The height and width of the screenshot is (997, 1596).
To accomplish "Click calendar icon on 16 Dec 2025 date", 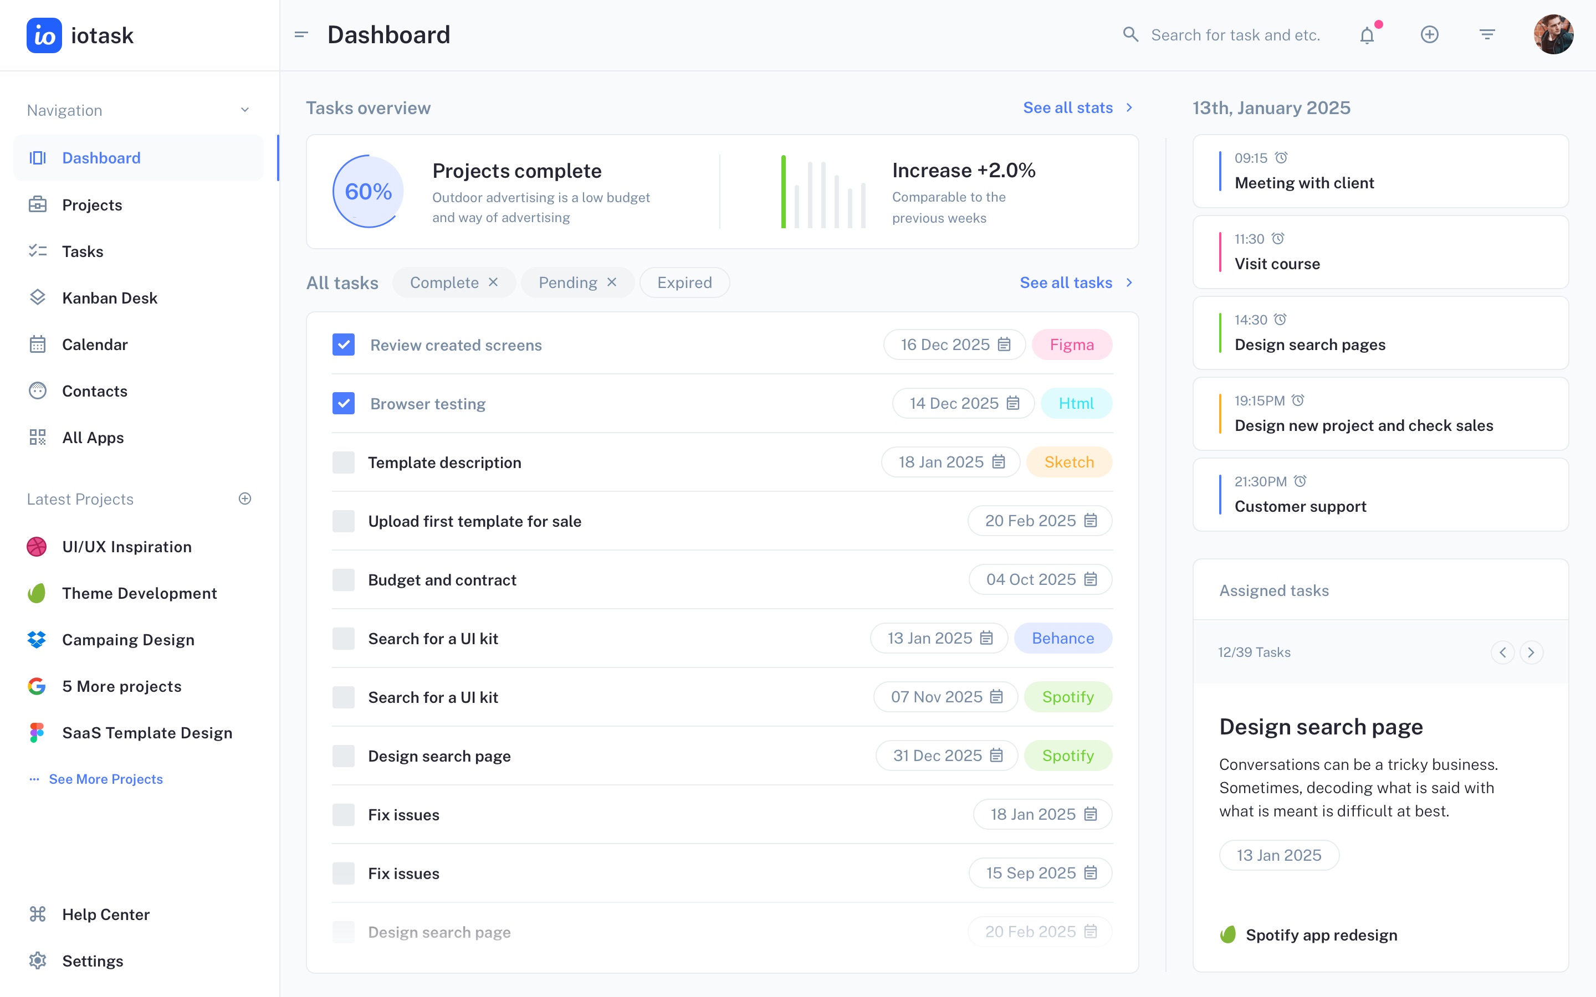I will [x=1004, y=344].
